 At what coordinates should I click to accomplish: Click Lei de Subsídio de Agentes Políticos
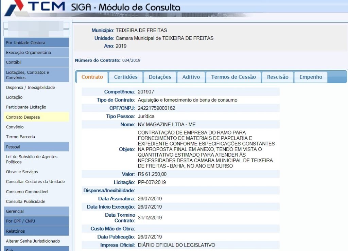[32, 159]
